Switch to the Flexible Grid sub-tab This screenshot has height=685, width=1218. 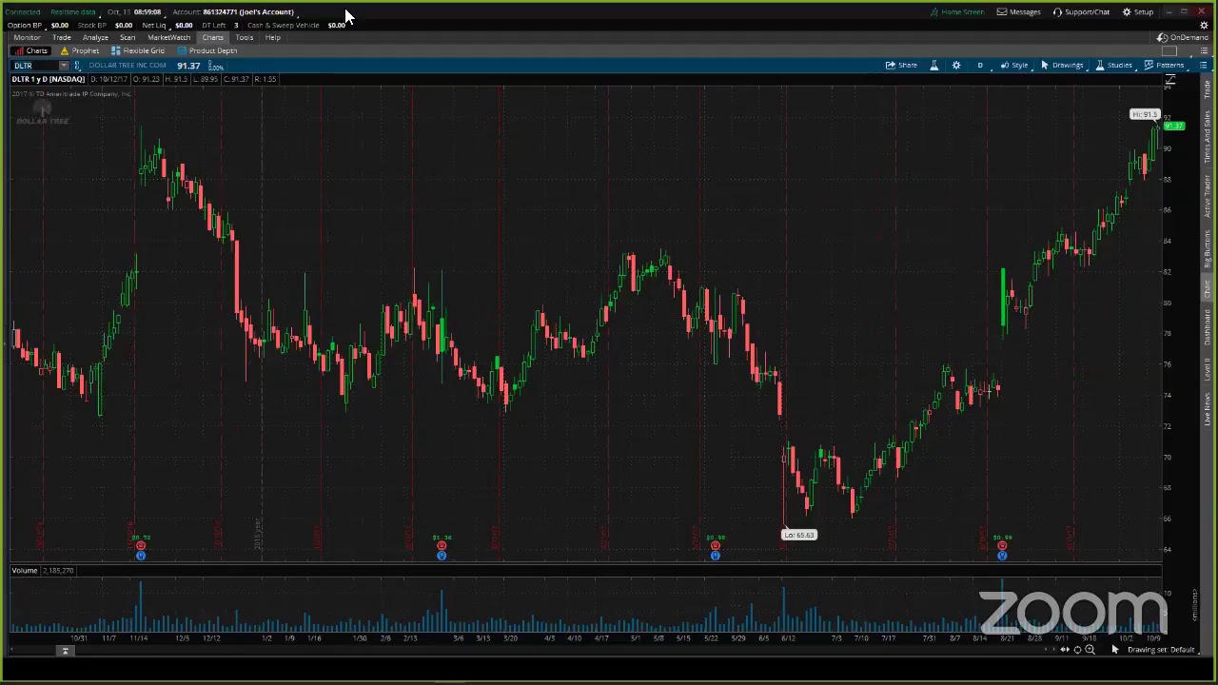click(138, 50)
